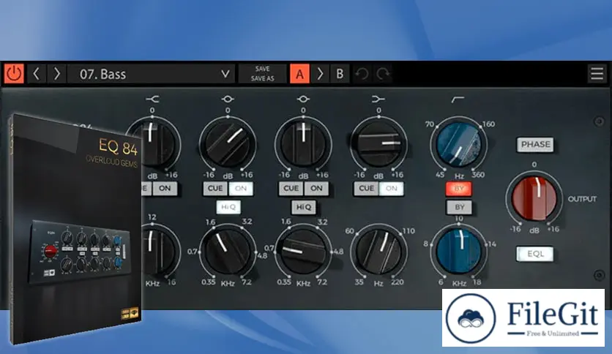612x354 pixels.
Task: Select the B comparison slot
Action: tap(340, 74)
